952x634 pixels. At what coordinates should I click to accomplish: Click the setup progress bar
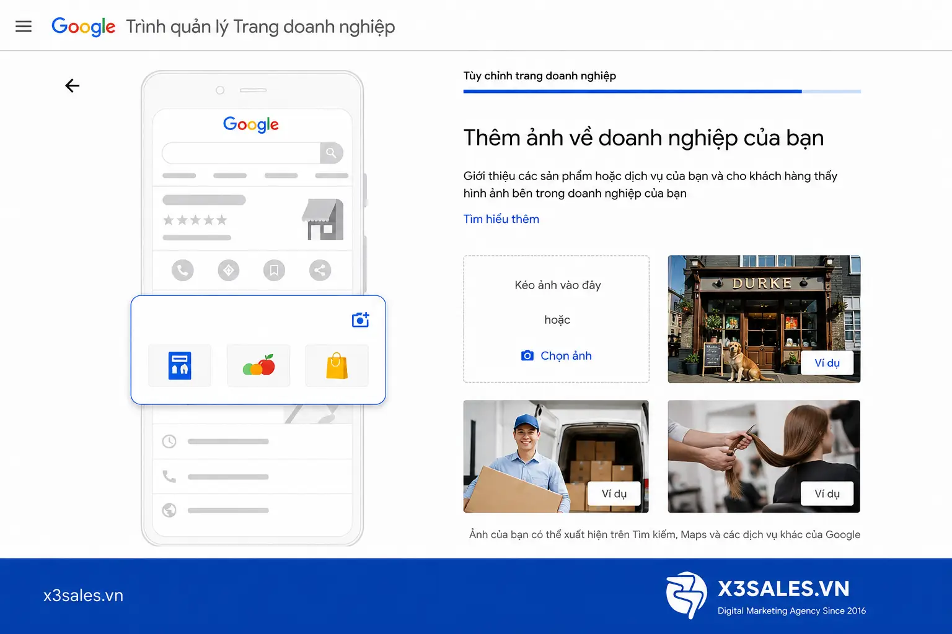pyautogui.click(x=662, y=92)
